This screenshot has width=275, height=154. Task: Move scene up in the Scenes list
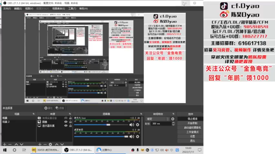pos(16,144)
